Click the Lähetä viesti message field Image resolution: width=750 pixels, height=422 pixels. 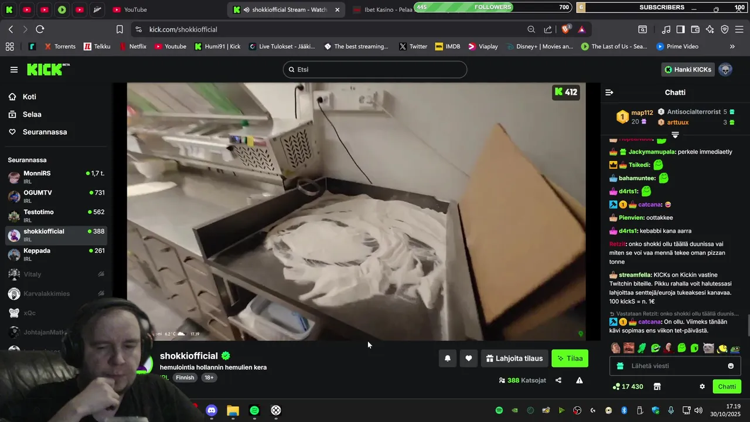point(675,366)
